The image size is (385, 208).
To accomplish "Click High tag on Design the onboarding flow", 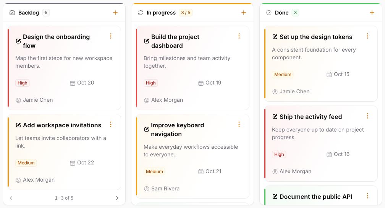I will coord(22,83).
